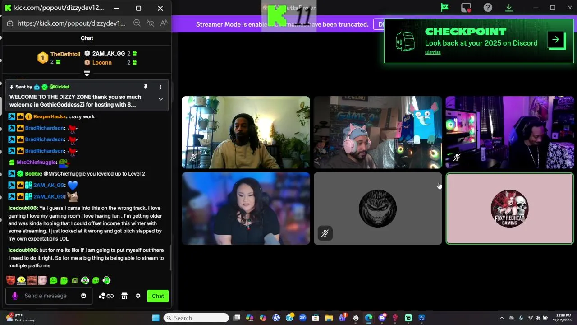Open weather widget 57°F Partly sunny
The height and width of the screenshot is (325, 577).
click(20, 318)
